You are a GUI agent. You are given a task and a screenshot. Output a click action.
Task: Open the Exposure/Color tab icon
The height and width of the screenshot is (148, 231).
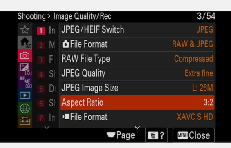25,69
